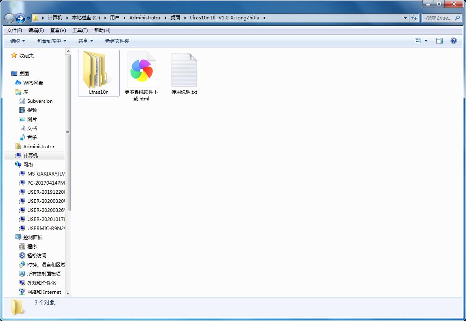Select 计算机 in the navigation pane
The image size is (466, 321).
pyautogui.click(x=30, y=155)
